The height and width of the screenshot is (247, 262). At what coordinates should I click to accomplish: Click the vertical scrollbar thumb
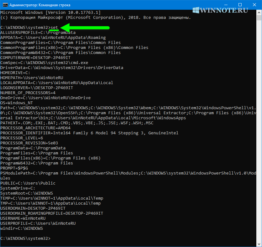(259, 18)
